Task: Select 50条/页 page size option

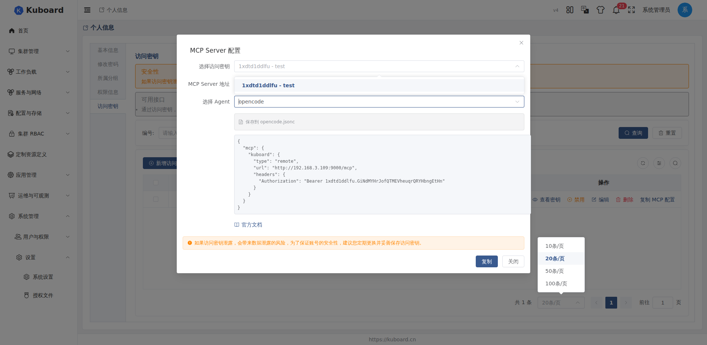Action: (x=561, y=271)
